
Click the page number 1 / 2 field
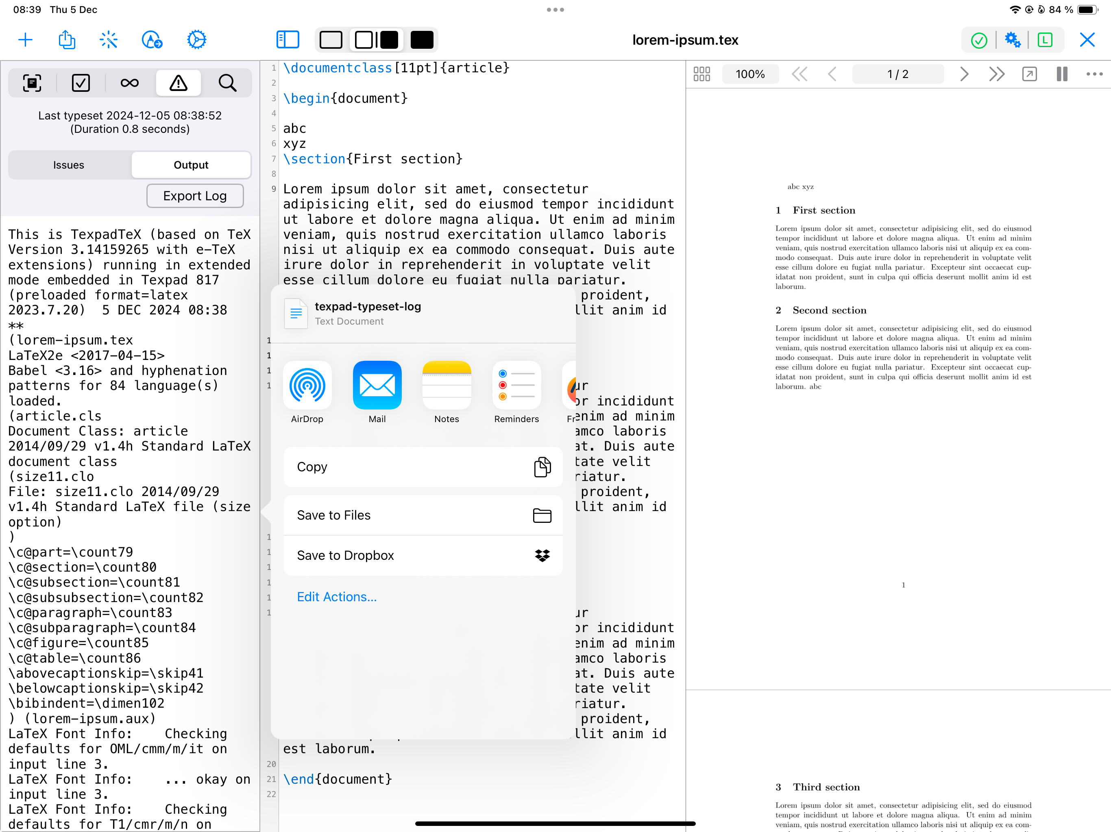pyautogui.click(x=898, y=74)
